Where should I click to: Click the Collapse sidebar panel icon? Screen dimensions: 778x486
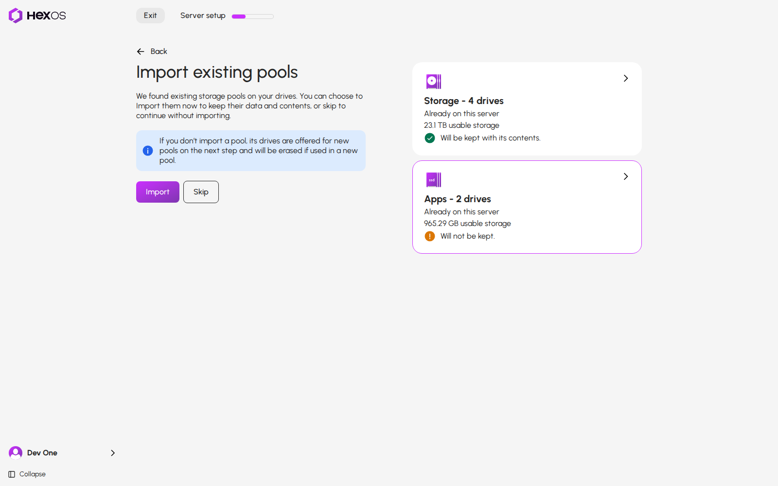[x=12, y=474]
